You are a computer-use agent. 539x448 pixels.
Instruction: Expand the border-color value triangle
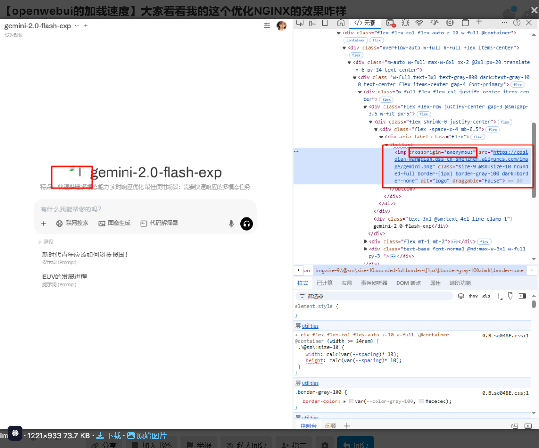click(x=344, y=402)
